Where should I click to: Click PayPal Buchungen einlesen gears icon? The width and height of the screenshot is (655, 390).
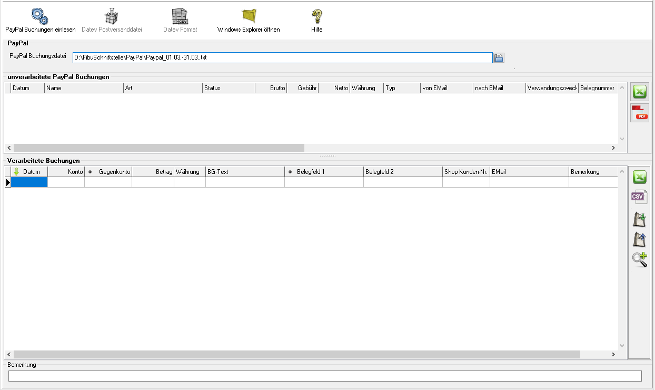(40, 16)
